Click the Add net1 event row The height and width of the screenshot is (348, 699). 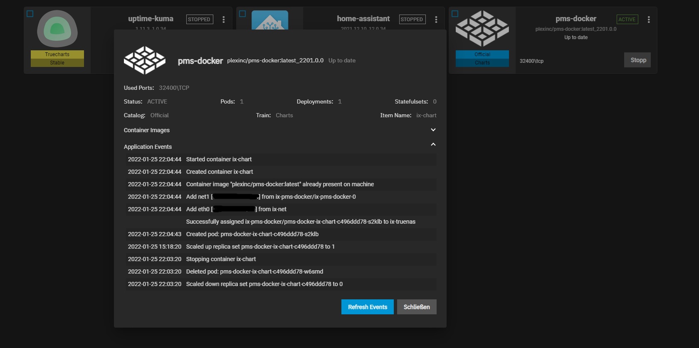click(281, 197)
